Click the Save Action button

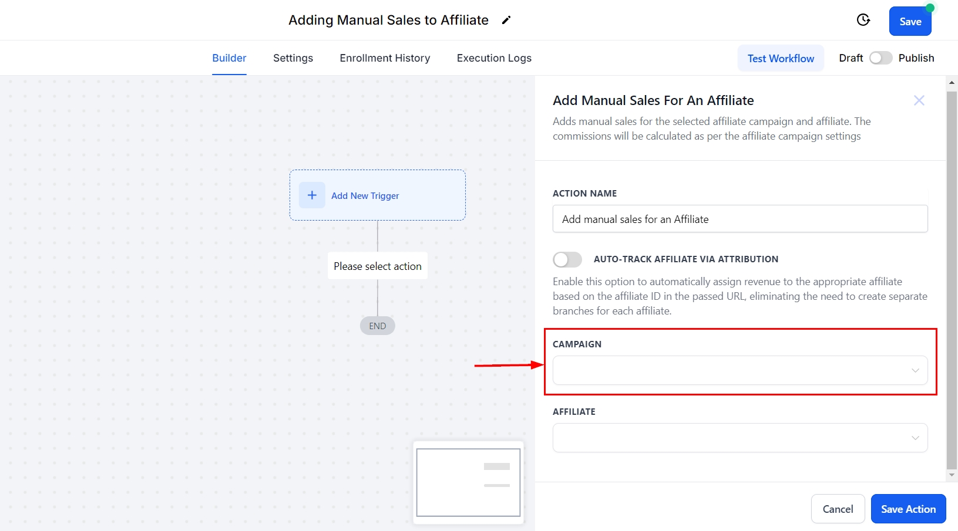(907, 509)
